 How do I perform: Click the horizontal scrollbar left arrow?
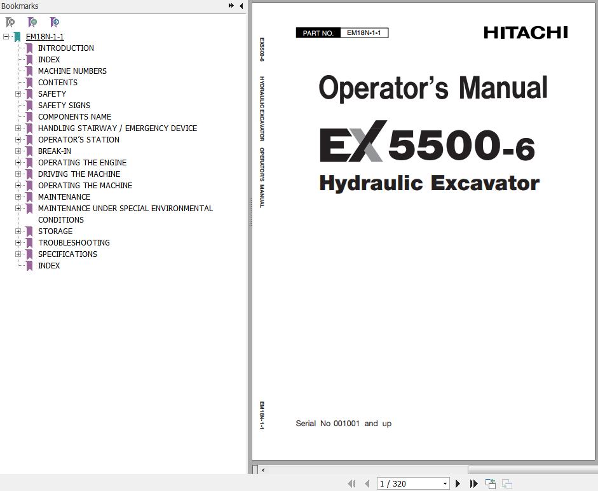click(x=262, y=470)
